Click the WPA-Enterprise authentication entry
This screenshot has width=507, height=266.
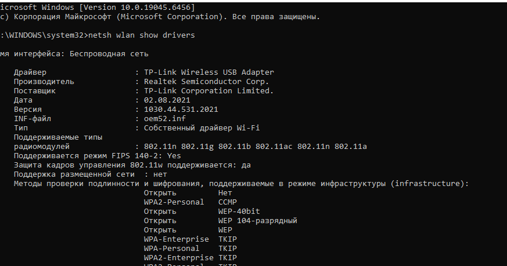[176, 239]
